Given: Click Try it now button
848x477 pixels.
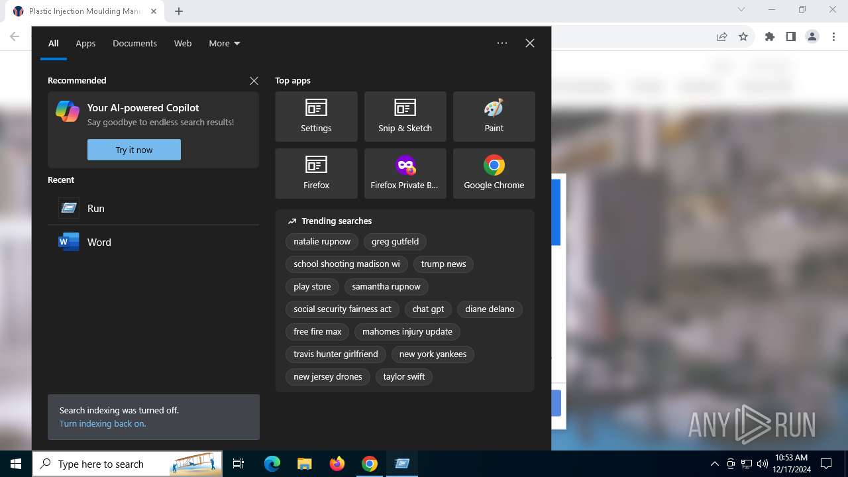Looking at the screenshot, I should (x=134, y=150).
